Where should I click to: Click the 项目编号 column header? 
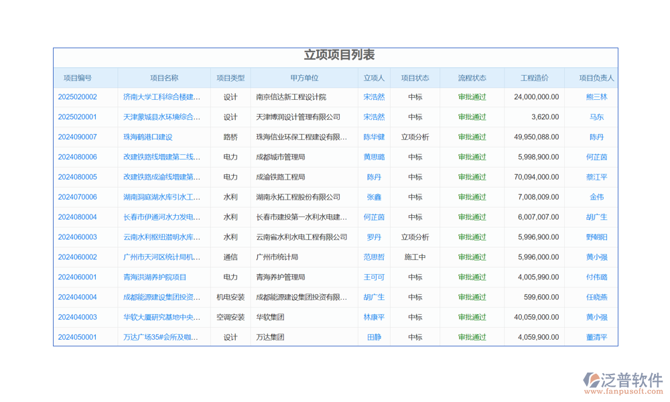pos(78,78)
